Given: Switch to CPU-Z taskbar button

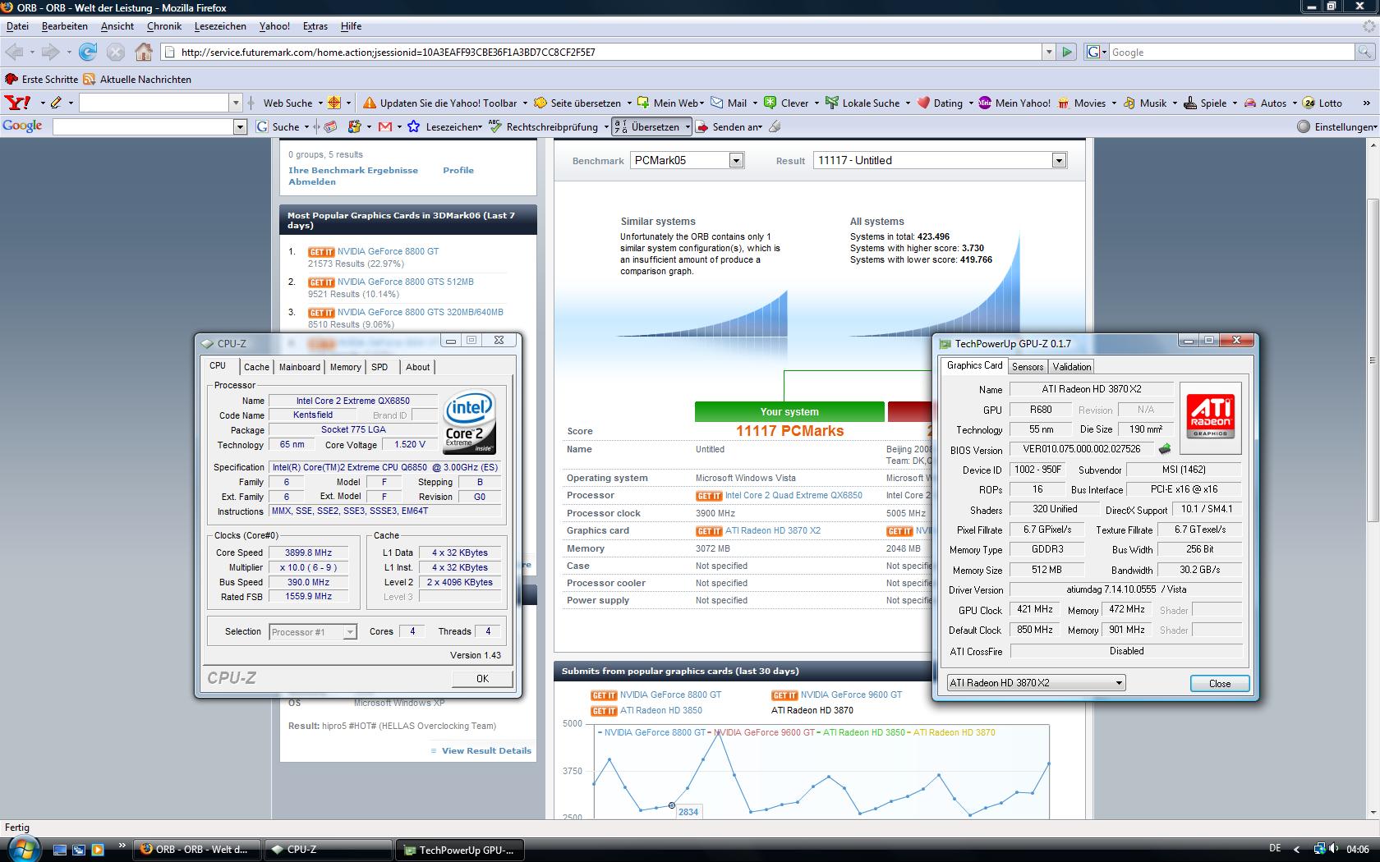Looking at the screenshot, I should [329, 850].
